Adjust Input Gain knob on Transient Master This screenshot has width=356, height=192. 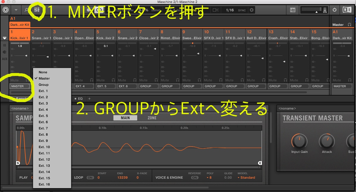pyautogui.click(x=299, y=141)
